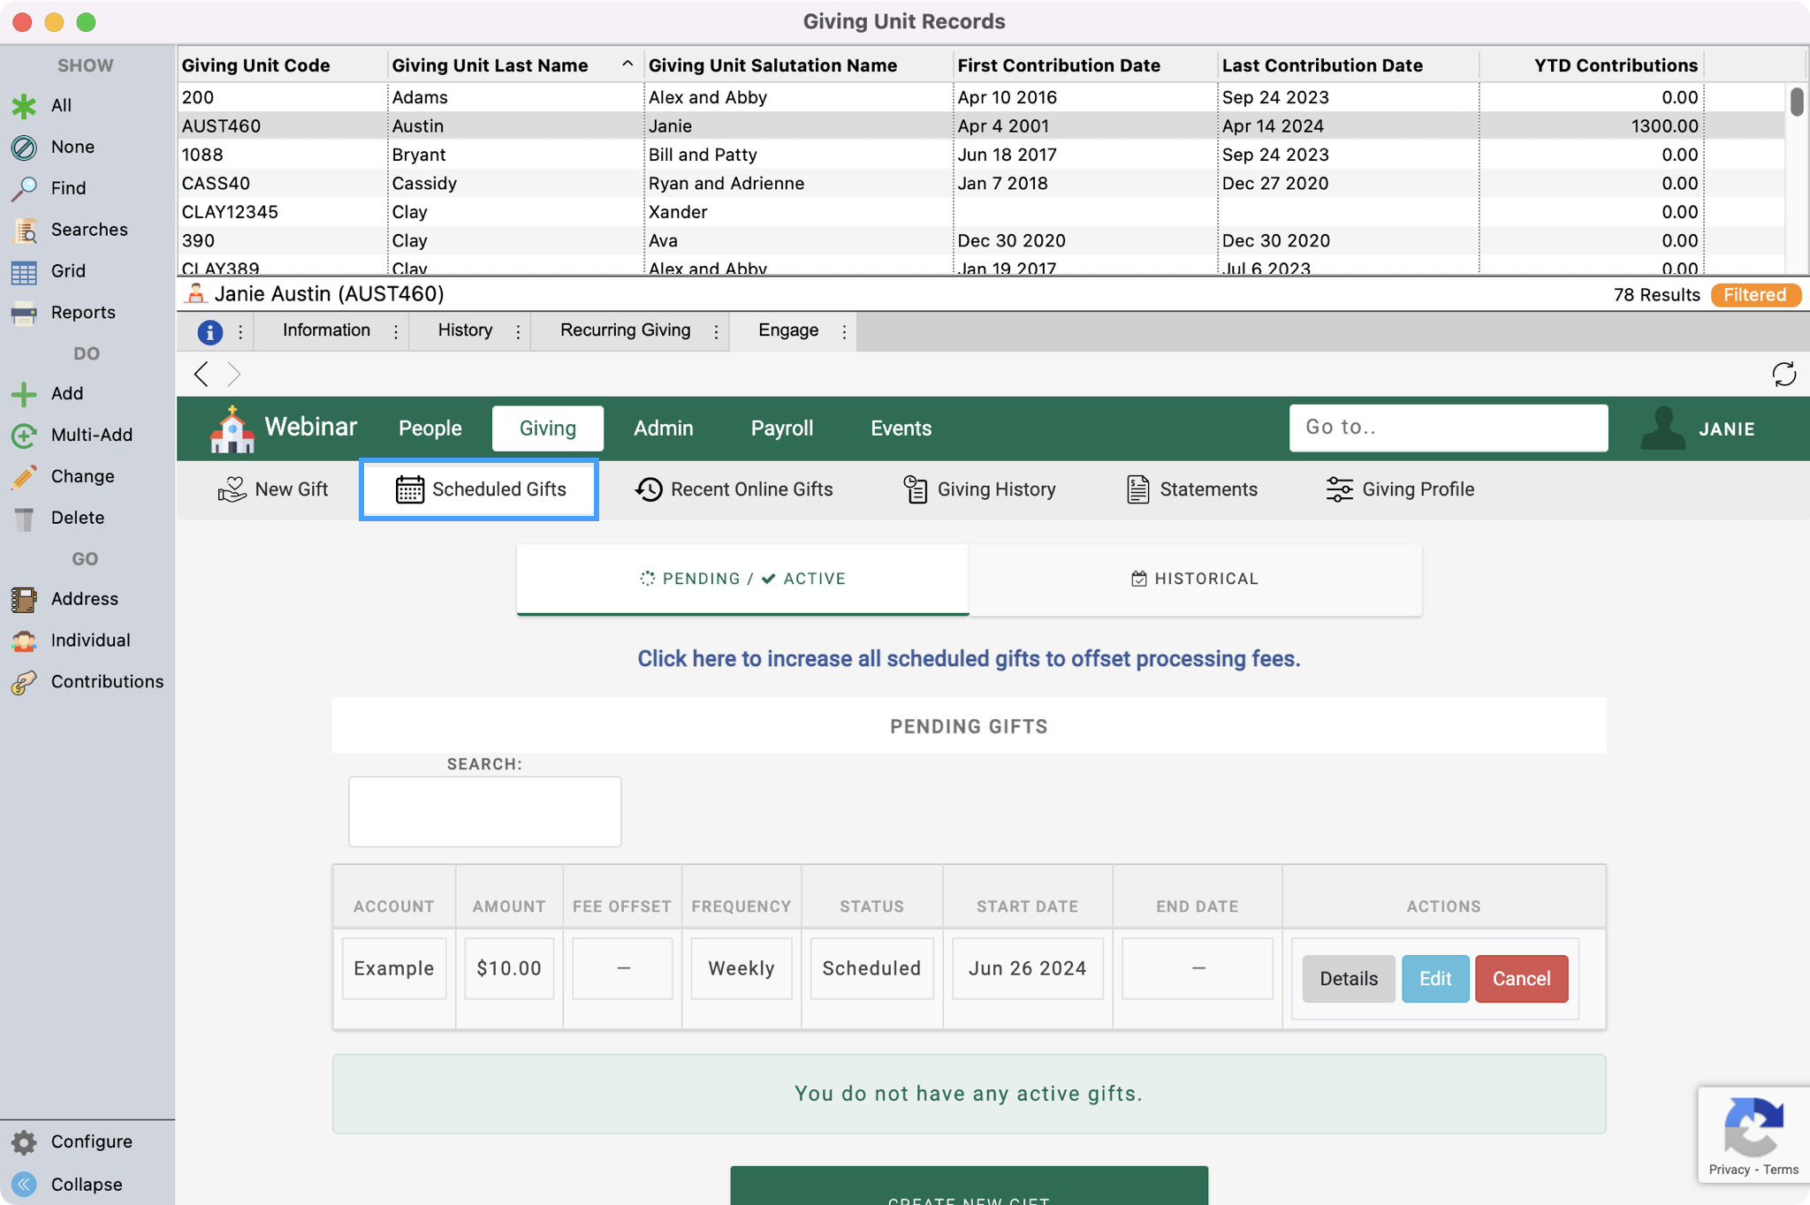1810x1205 pixels.
Task: Click link to offset processing fees
Action: click(969, 659)
